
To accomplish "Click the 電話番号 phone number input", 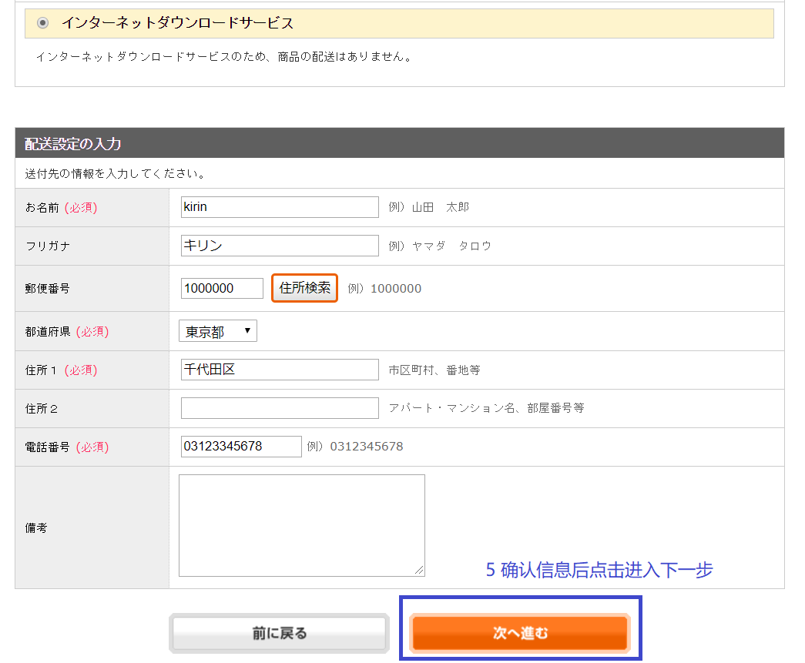I will coord(241,447).
